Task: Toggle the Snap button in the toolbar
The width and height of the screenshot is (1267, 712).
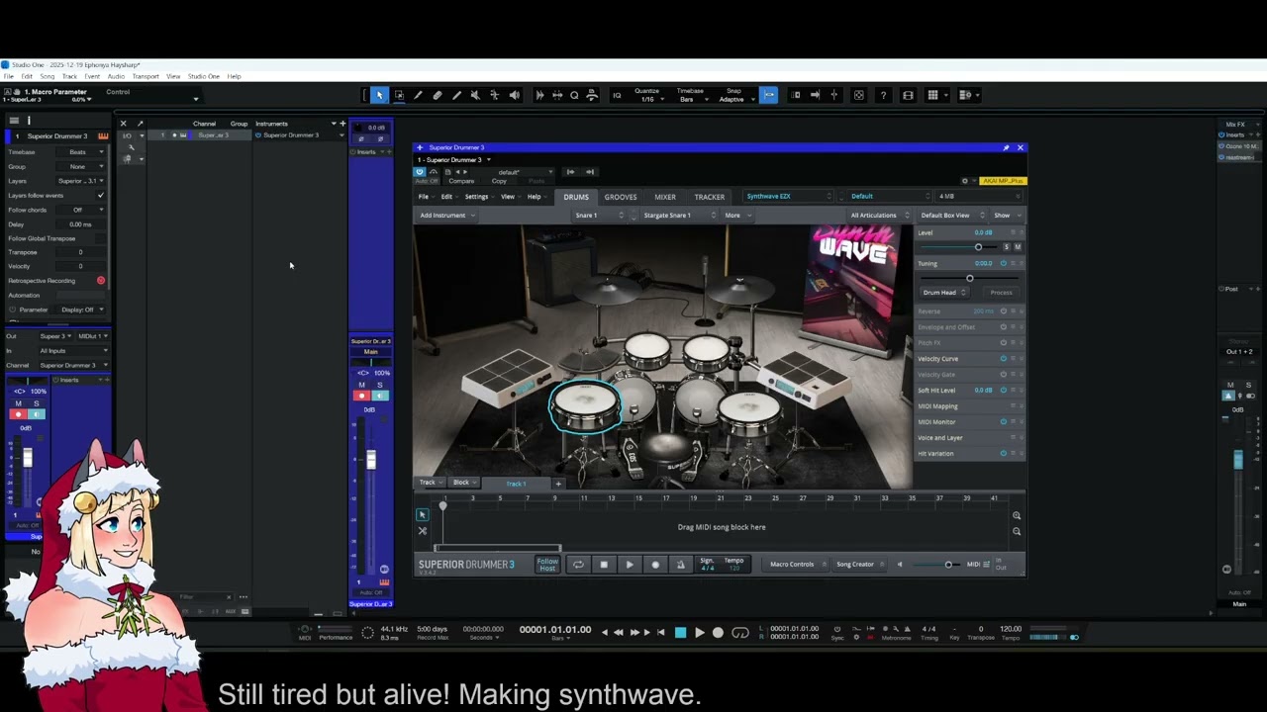Action: tap(768, 95)
